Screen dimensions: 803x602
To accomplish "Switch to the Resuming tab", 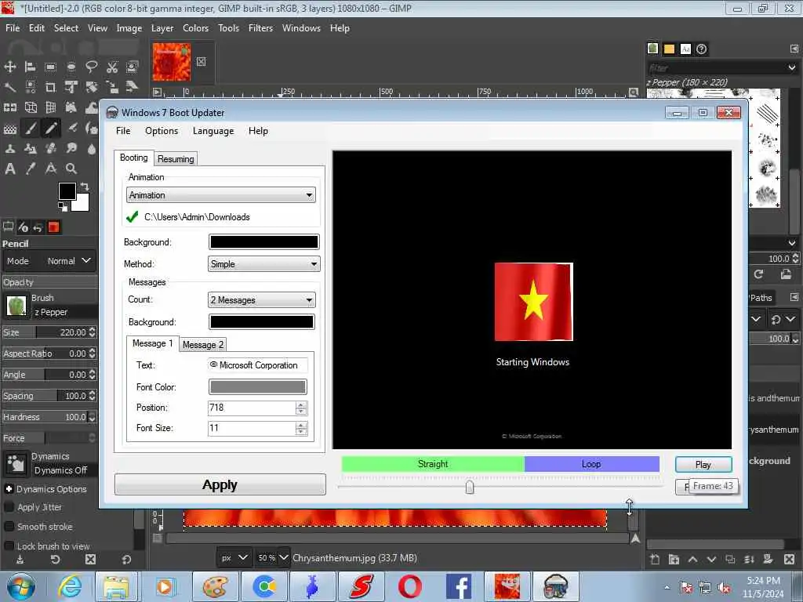I will pos(176,158).
